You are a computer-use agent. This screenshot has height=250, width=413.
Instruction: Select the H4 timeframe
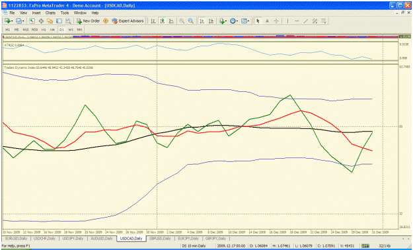(52, 30)
